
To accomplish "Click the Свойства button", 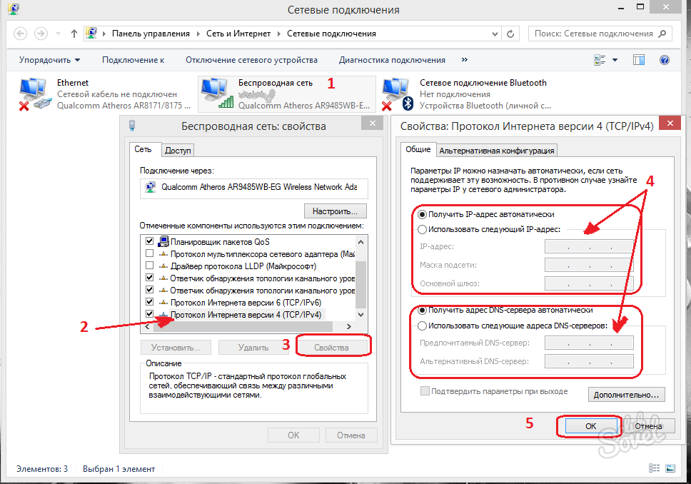I will [331, 348].
